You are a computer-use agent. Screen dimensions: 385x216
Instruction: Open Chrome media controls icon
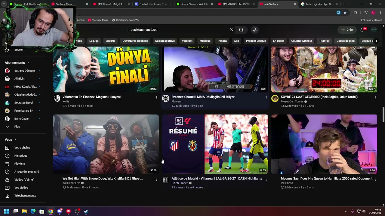tap(366, 13)
